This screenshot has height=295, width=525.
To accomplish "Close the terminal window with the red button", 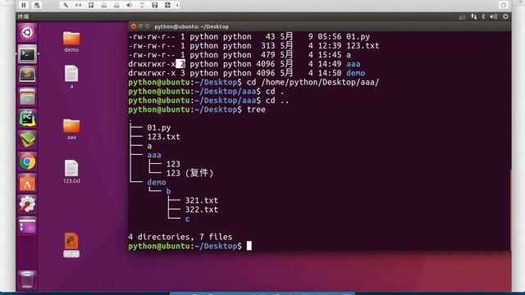I will pos(133,26).
